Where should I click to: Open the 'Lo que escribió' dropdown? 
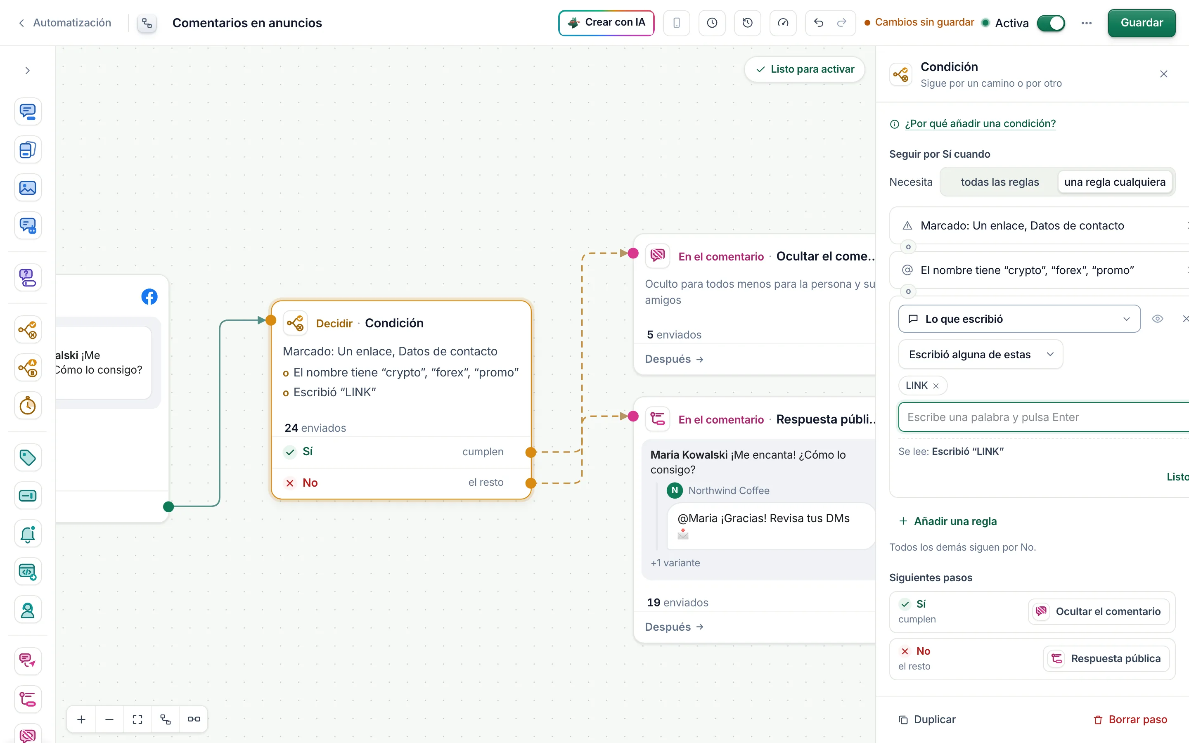[x=1019, y=319]
